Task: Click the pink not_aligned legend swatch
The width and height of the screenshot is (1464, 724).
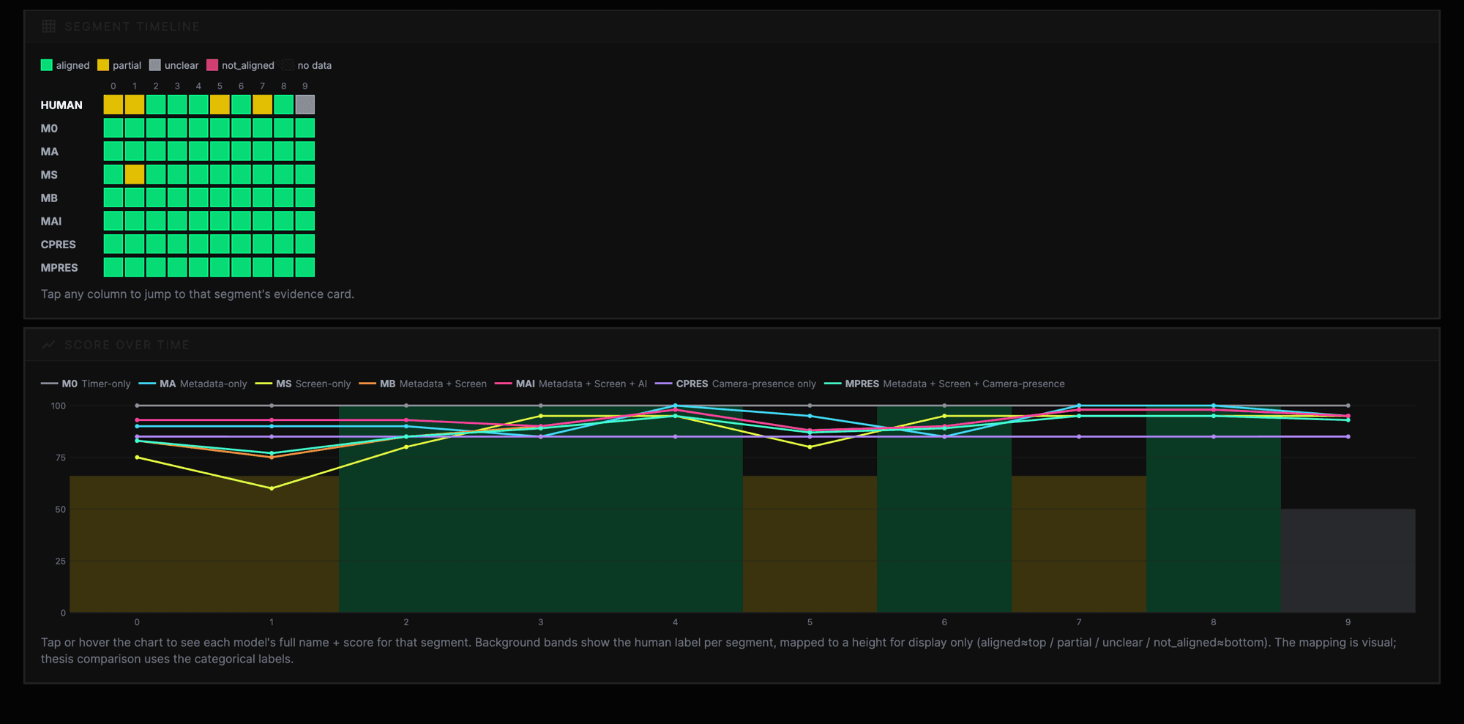Action: 212,65
